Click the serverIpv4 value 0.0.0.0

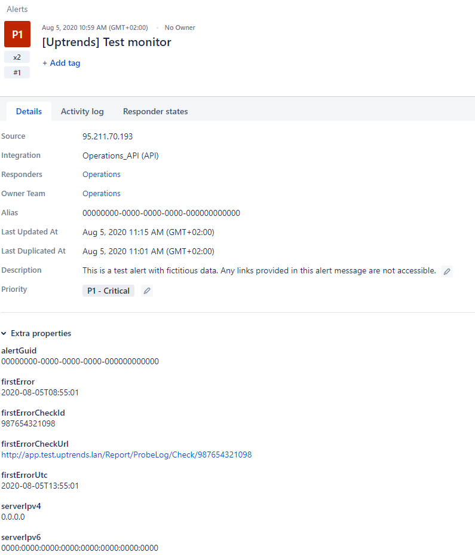coord(13,517)
